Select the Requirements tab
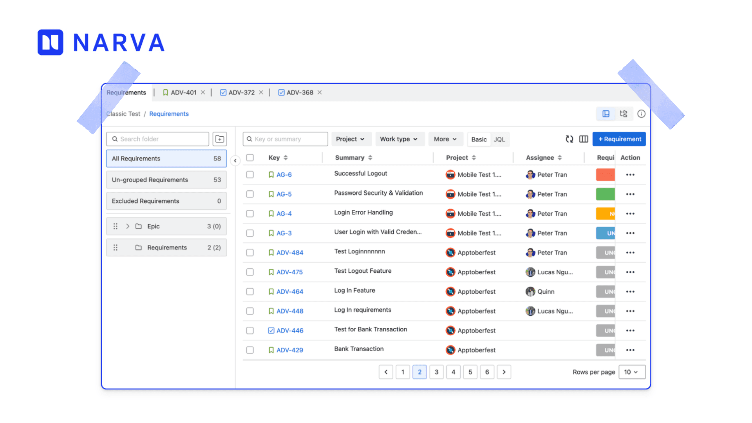Screen dimensions: 752x423 pos(126,92)
